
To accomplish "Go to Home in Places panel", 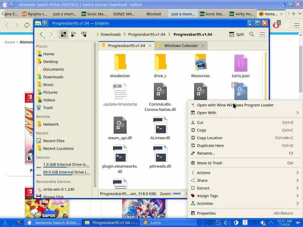I will [63, 54].
